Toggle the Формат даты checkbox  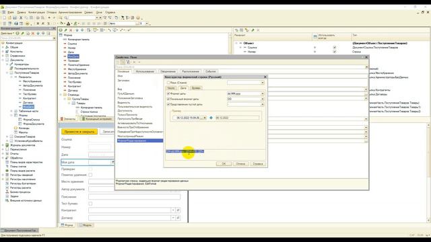pos(168,93)
